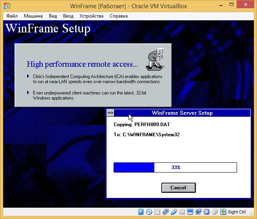
Task: Click the floppy disk status icon
Action: coord(157,212)
